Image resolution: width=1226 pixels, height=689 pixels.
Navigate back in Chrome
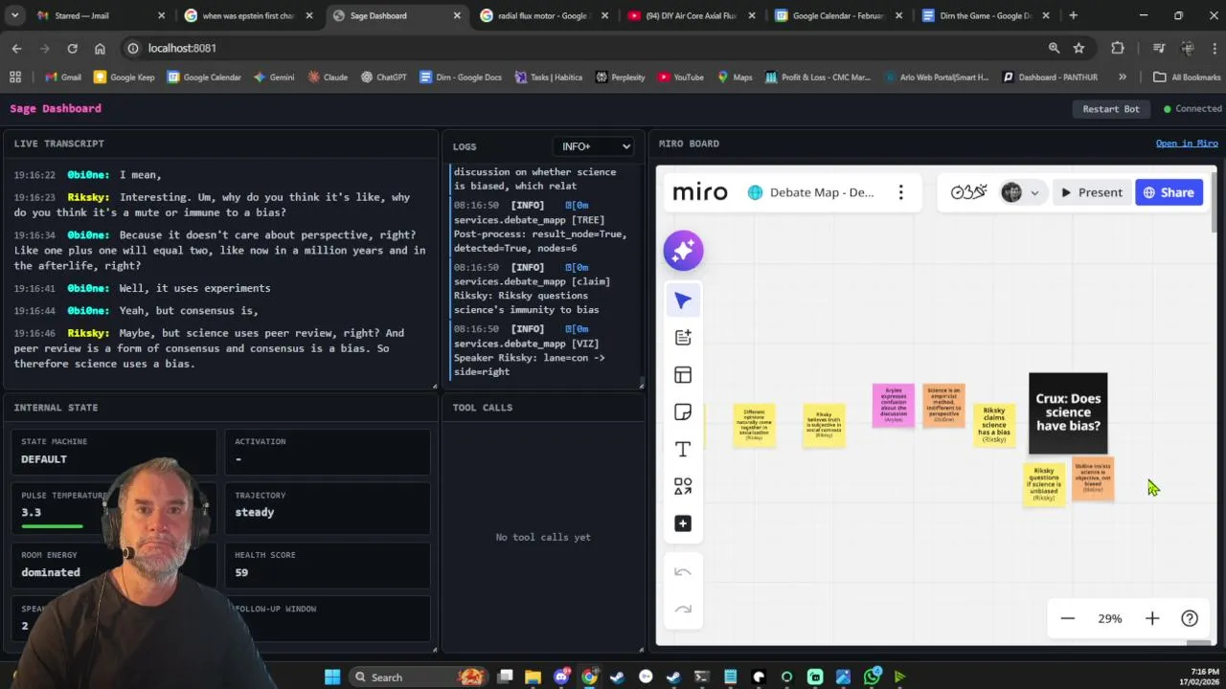tap(17, 48)
